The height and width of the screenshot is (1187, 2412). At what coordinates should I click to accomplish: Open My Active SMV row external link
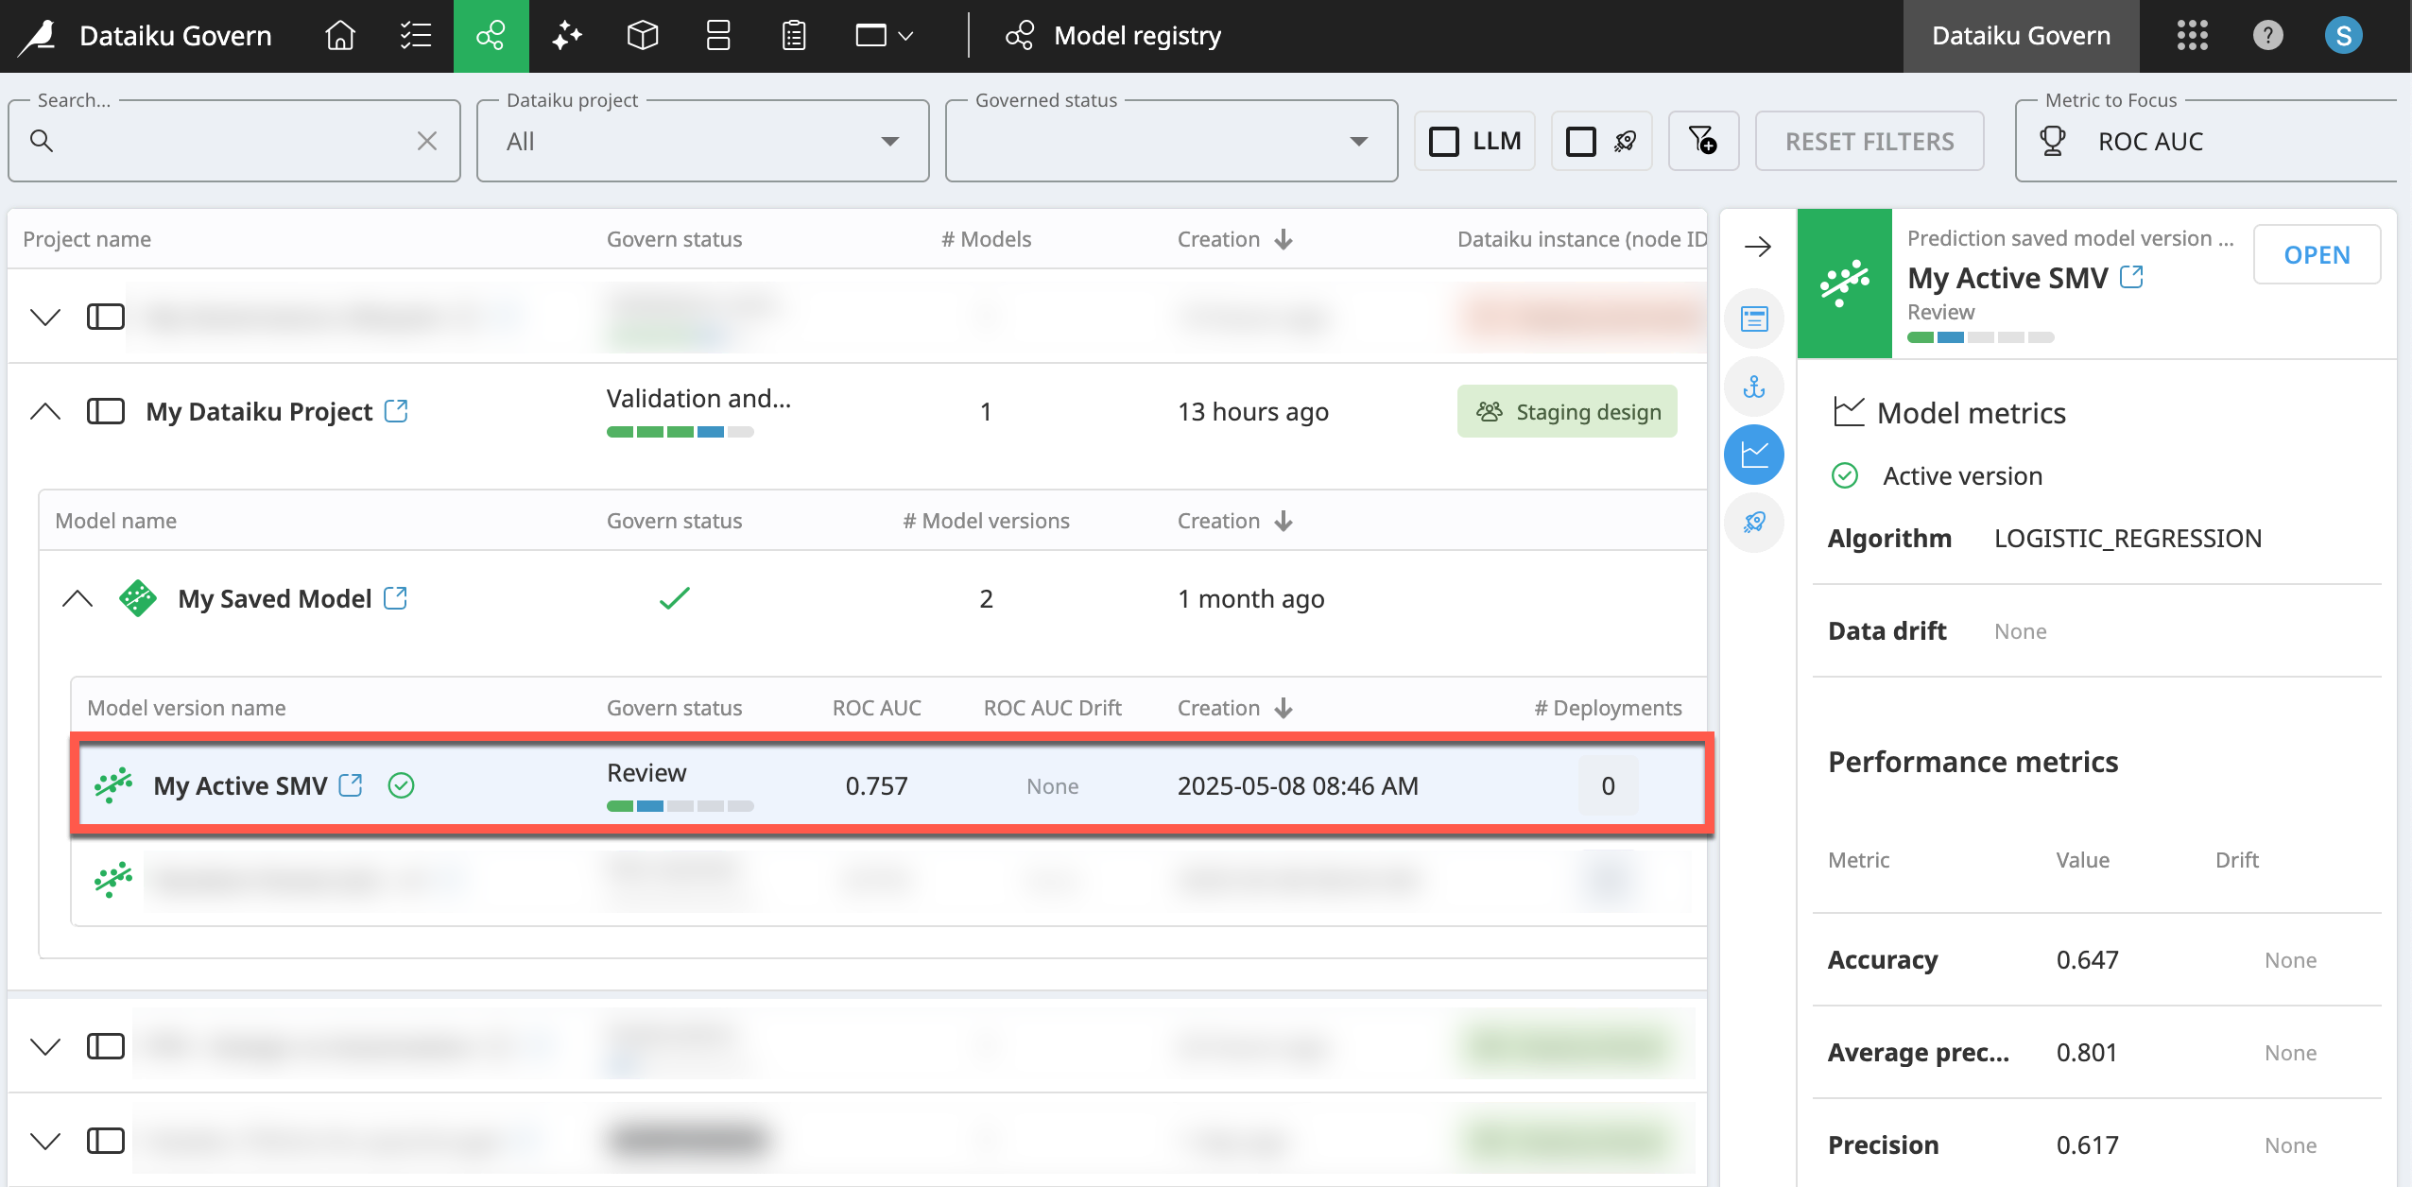coord(351,785)
